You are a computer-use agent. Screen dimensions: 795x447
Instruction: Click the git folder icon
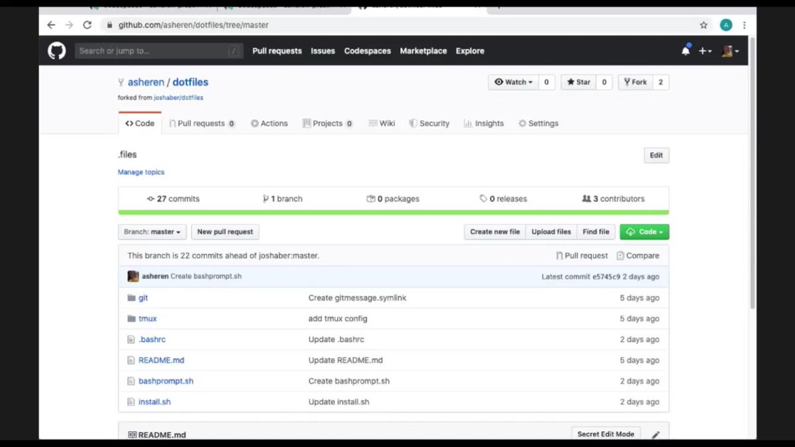click(131, 298)
